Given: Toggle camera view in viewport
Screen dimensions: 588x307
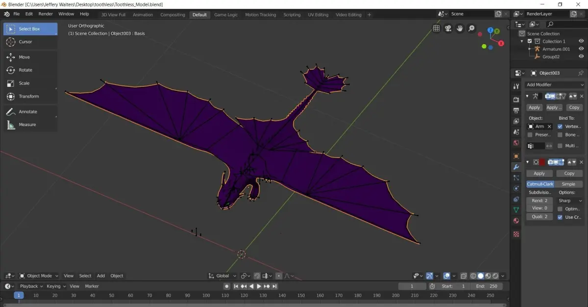Looking at the screenshot, I should point(448,28).
